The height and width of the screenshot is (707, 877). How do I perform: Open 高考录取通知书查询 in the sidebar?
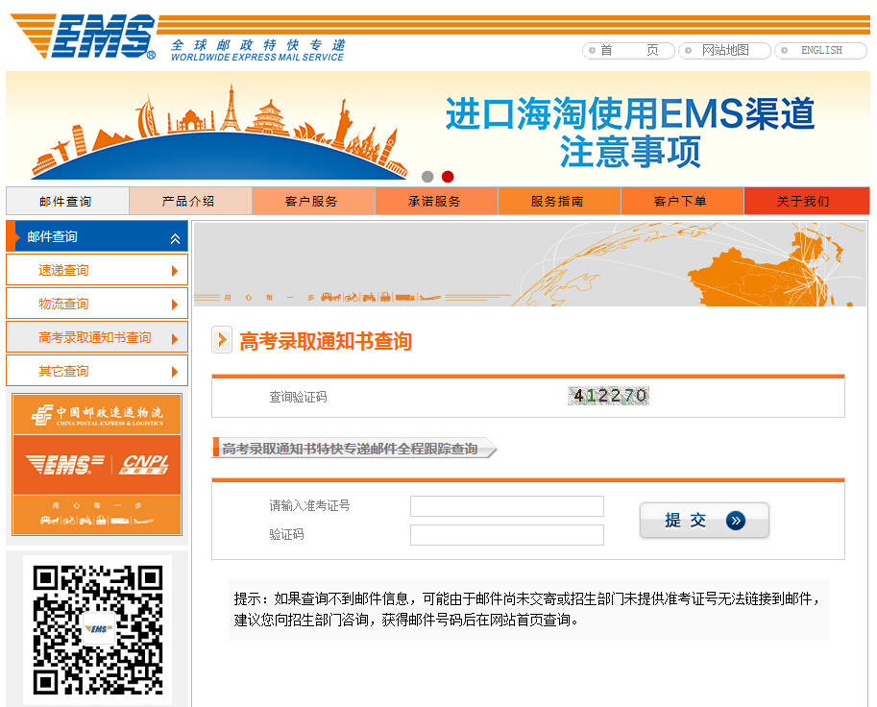(x=97, y=337)
